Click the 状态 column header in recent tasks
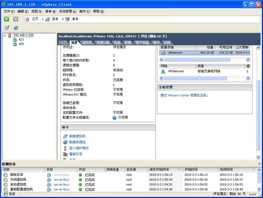 [91, 170]
